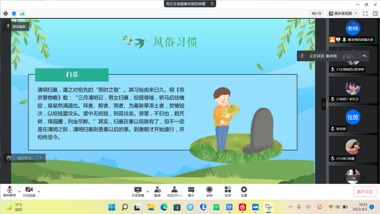Type in the 'Say something' chat field
The width and height of the screenshot is (380, 214).
point(25,158)
